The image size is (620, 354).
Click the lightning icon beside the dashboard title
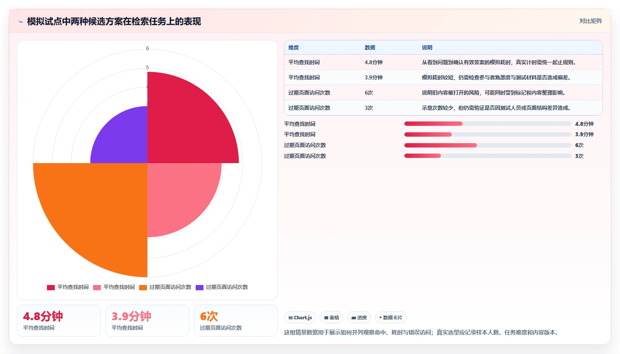(x=21, y=22)
